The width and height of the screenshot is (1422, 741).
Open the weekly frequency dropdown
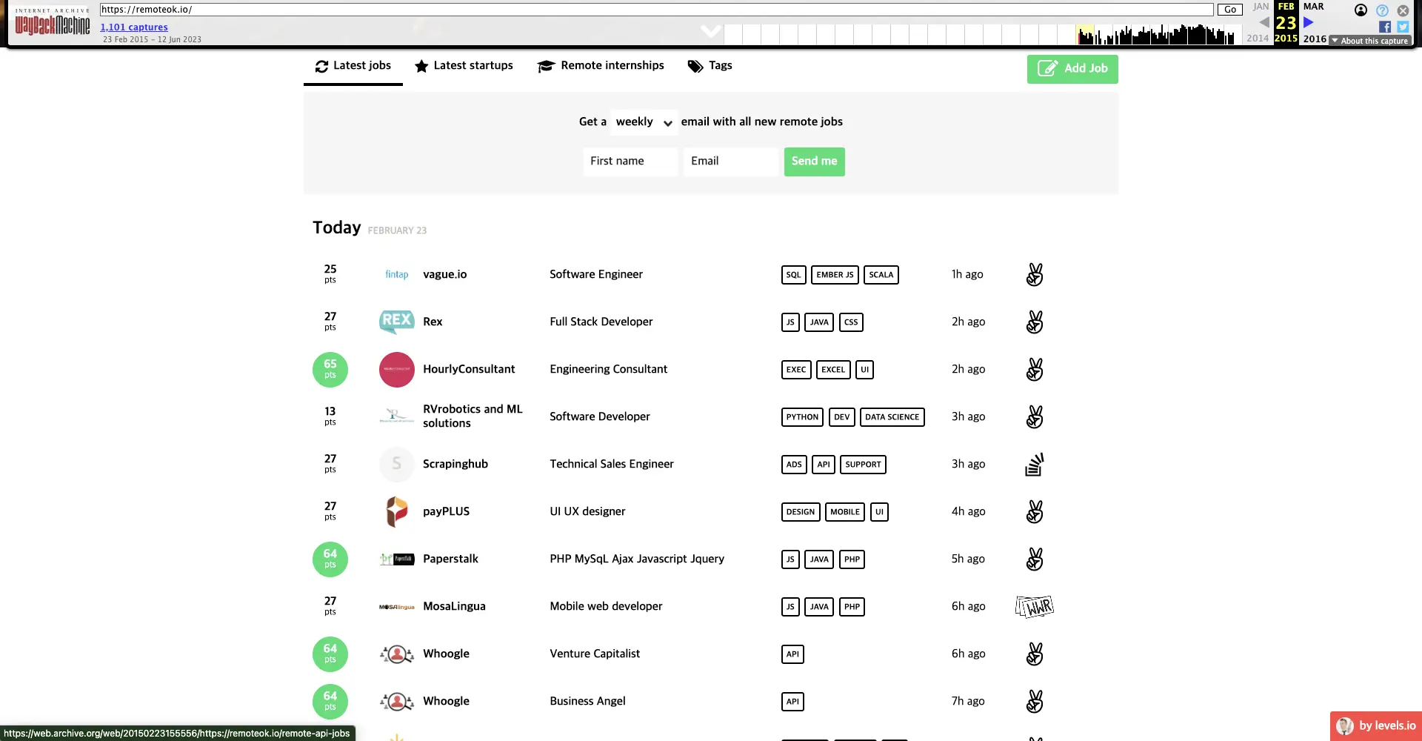tap(644, 122)
